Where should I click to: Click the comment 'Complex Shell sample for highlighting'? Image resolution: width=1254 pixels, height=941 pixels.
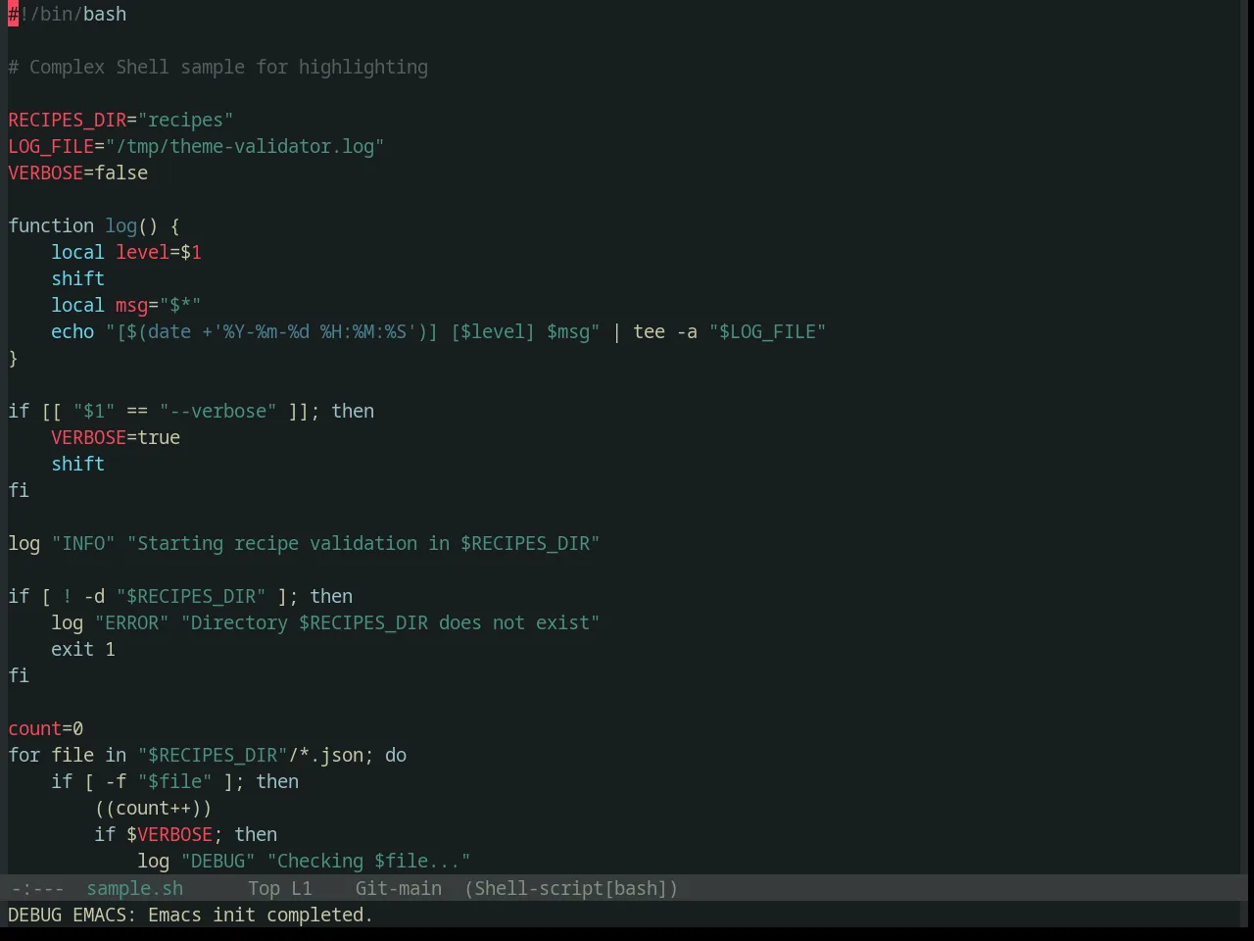click(228, 67)
